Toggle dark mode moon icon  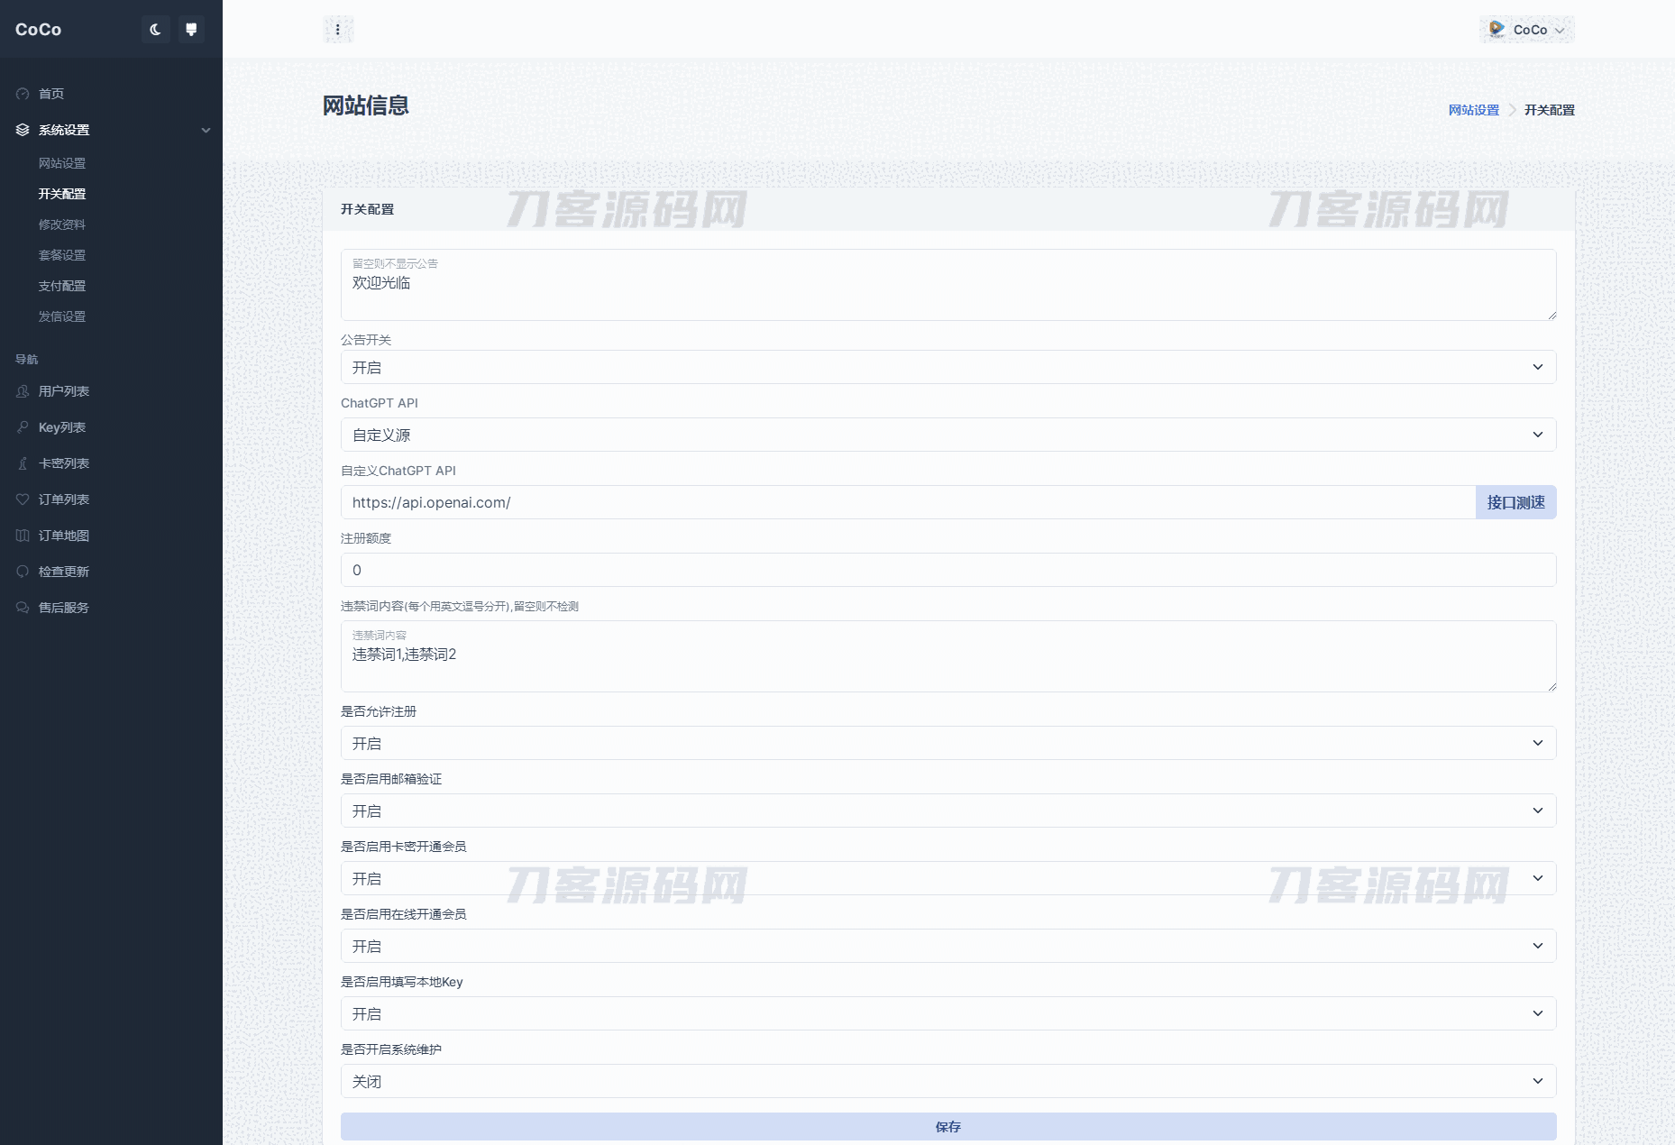coord(155,30)
